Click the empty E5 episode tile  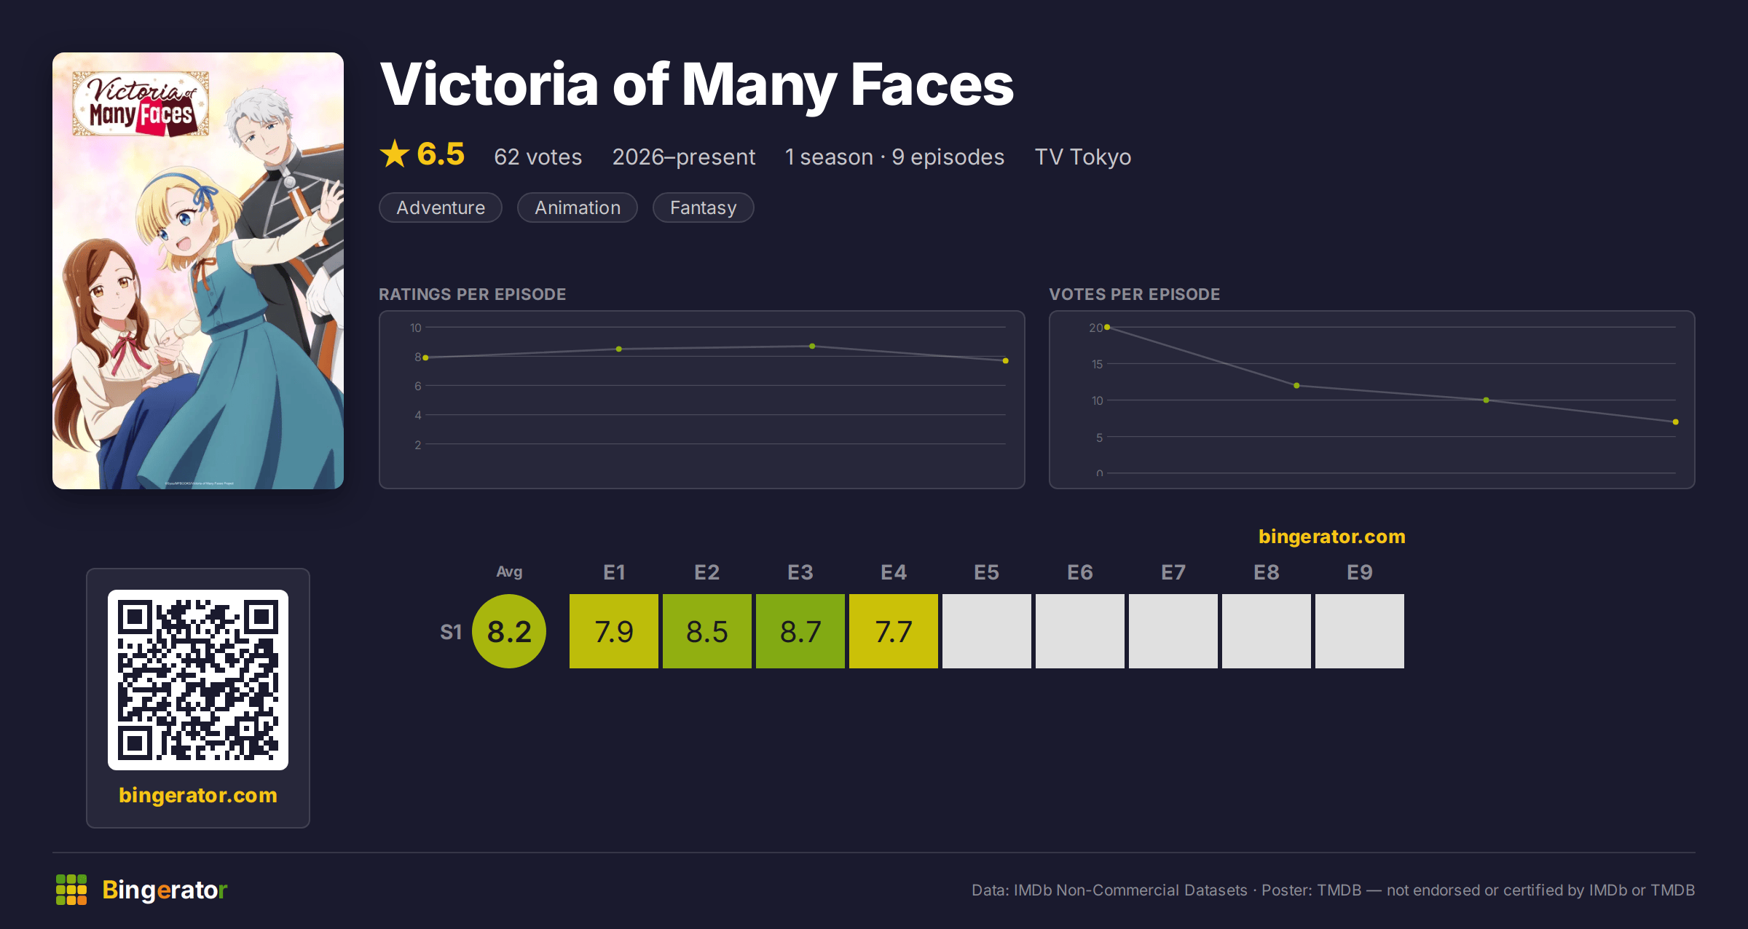(987, 631)
